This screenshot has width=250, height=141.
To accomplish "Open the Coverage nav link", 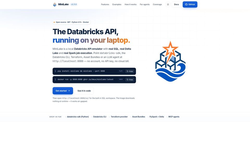I will point(157,4).
